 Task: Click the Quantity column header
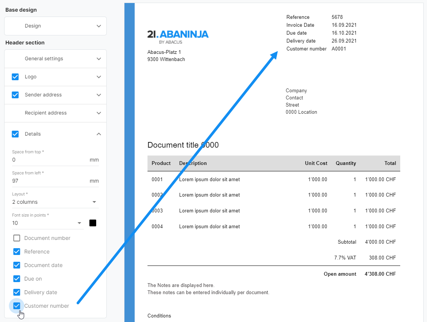(x=346, y=163)
